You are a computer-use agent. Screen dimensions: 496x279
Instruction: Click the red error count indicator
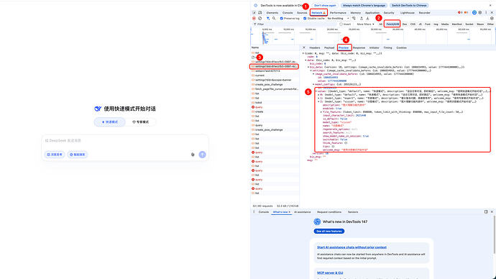460,13
